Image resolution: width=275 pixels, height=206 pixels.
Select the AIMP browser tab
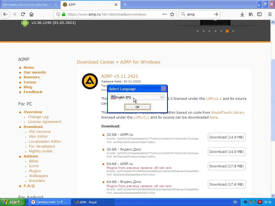[x=91, y=5]
